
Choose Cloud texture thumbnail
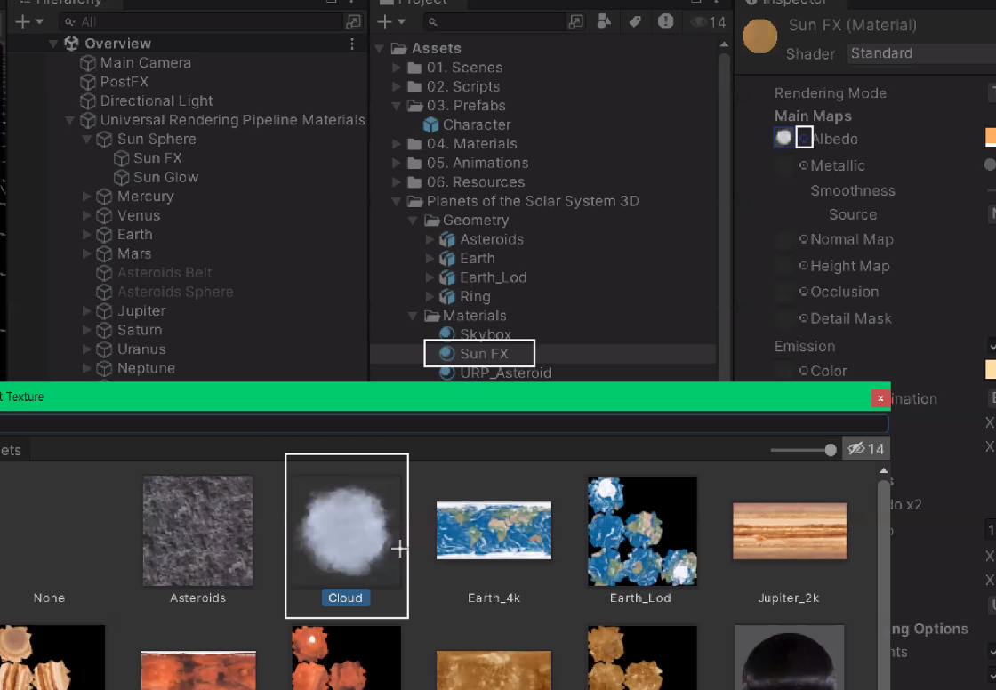pyautogui.click(x=346, y=531)
